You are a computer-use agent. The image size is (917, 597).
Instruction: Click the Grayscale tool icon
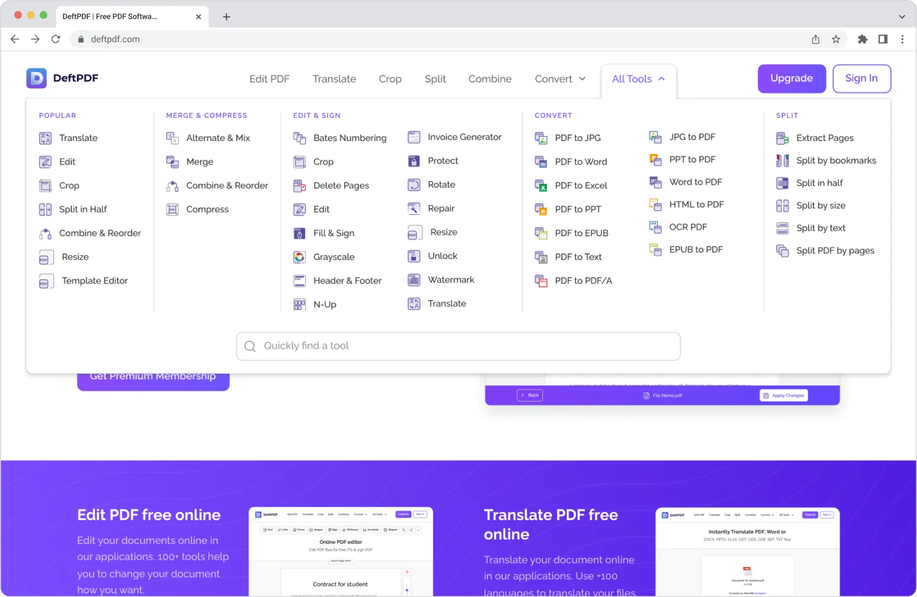pyautogui.click(x=299, y=257)
